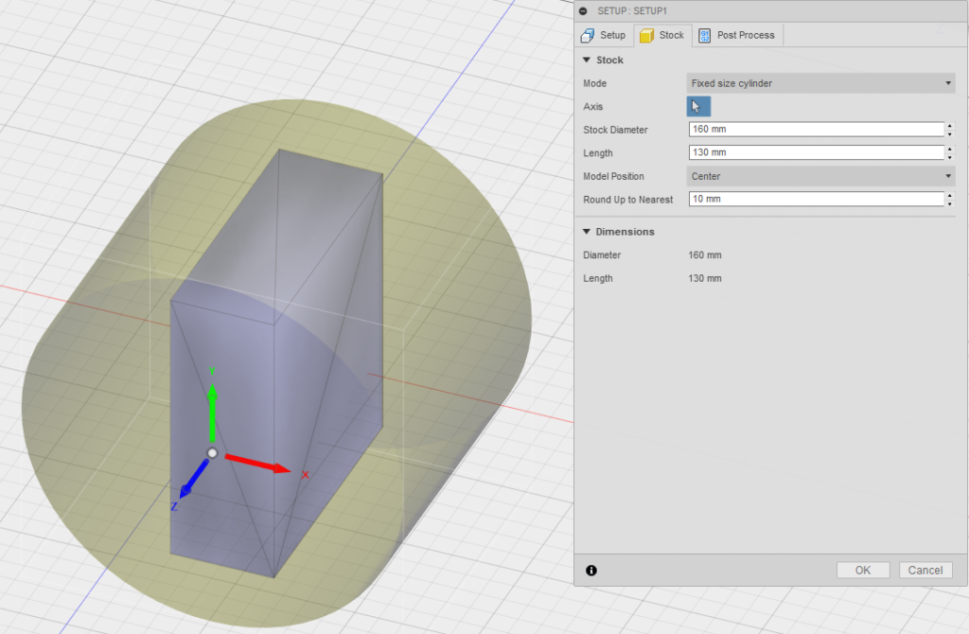Click the origin point sphere at axis triad

click(215, 451)
